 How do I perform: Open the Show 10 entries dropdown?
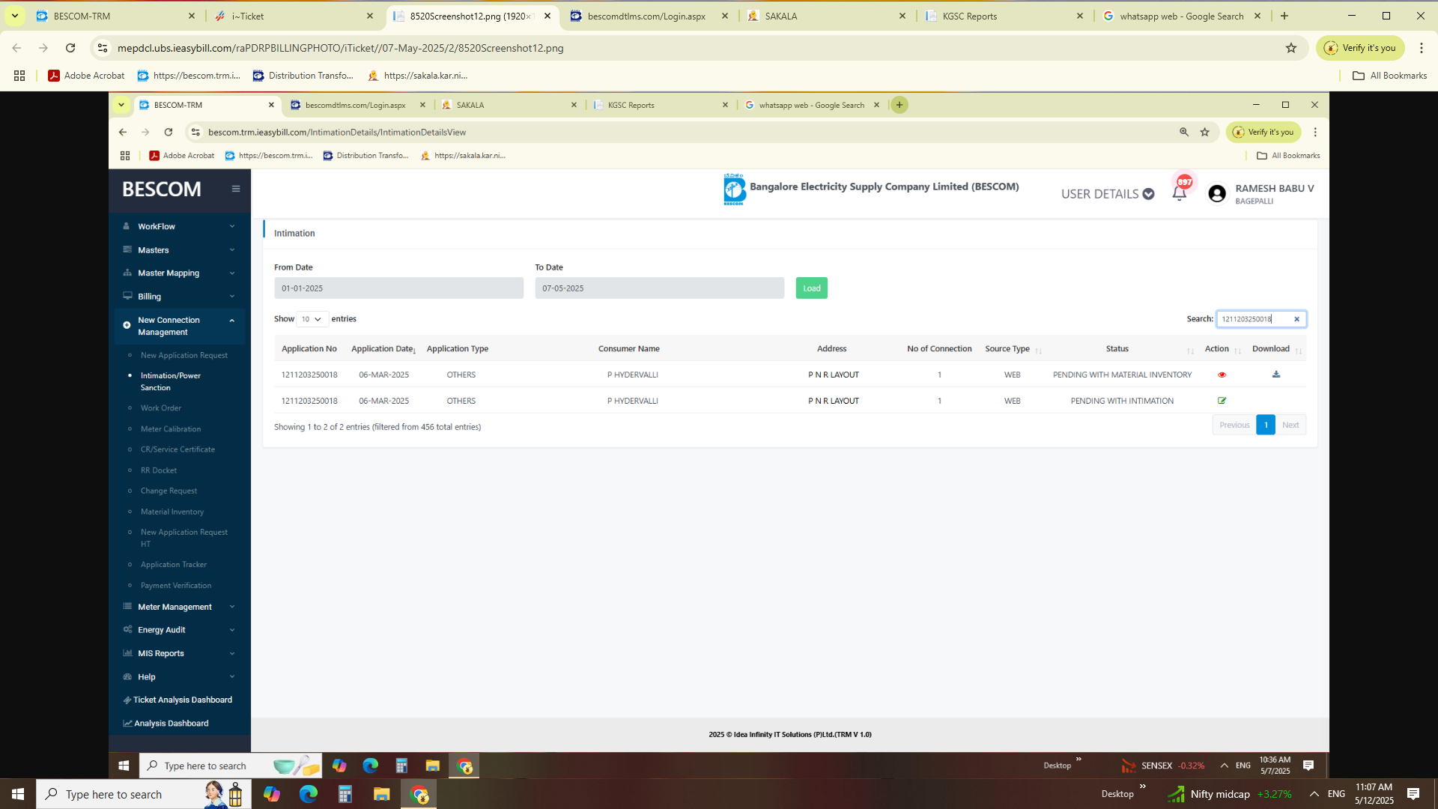312,319
